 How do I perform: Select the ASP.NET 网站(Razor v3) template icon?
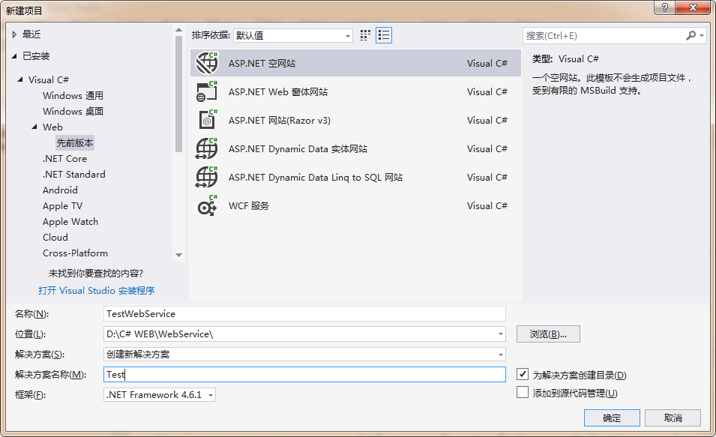[208, 120]
